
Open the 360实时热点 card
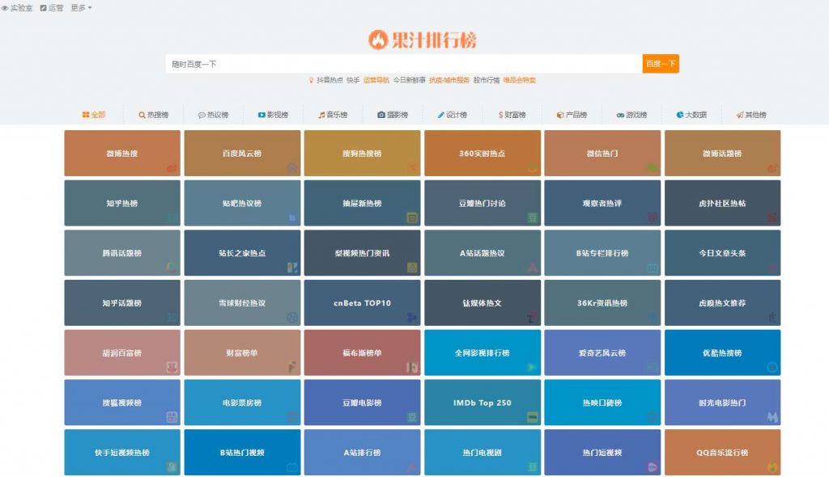coord(483,153)
